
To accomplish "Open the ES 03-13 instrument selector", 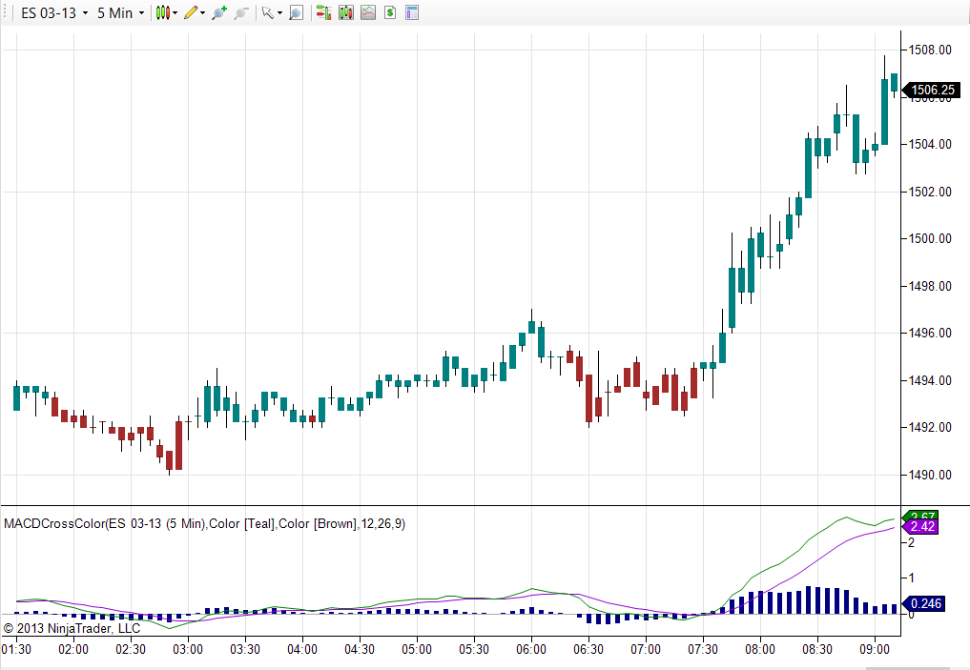I will pyautogui.click(x=54, y=13).
